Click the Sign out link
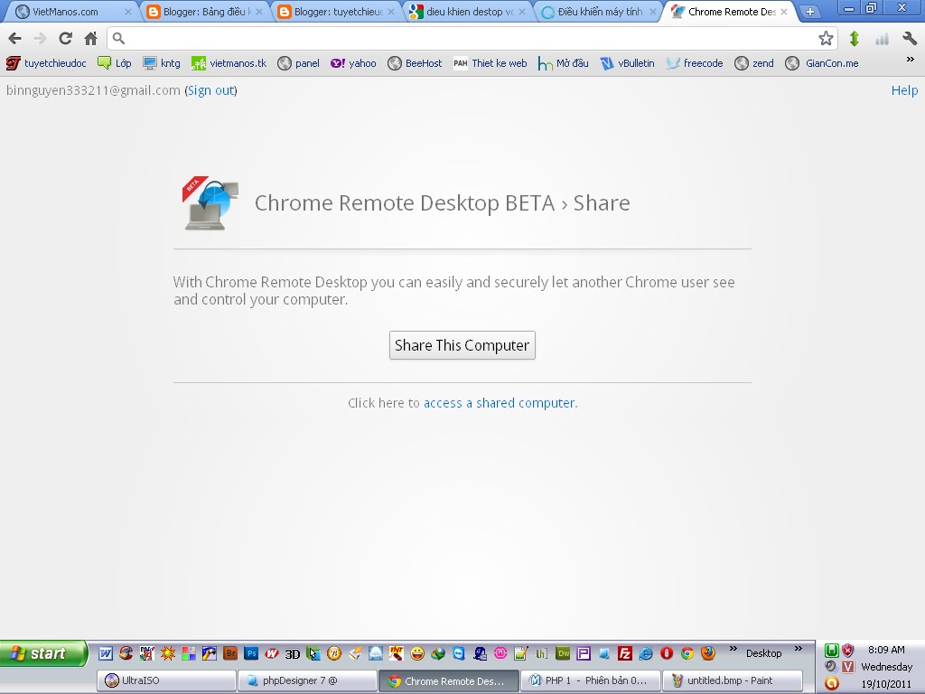 [211, 90]
